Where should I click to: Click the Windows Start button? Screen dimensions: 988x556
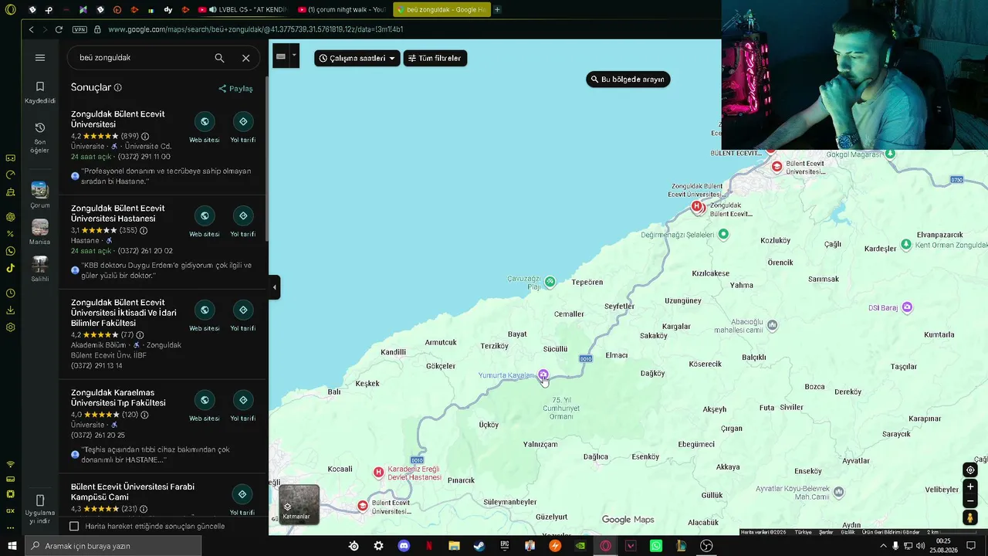tap(11, 546)
